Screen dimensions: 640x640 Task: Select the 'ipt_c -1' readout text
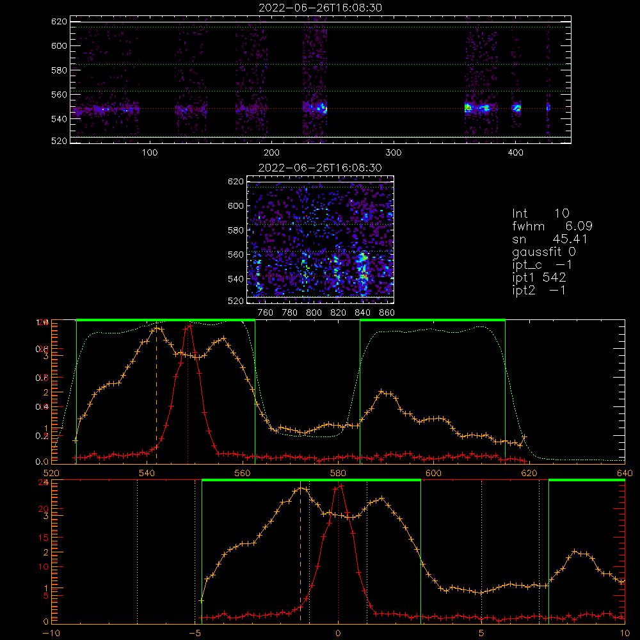click(x=542, y=265)
